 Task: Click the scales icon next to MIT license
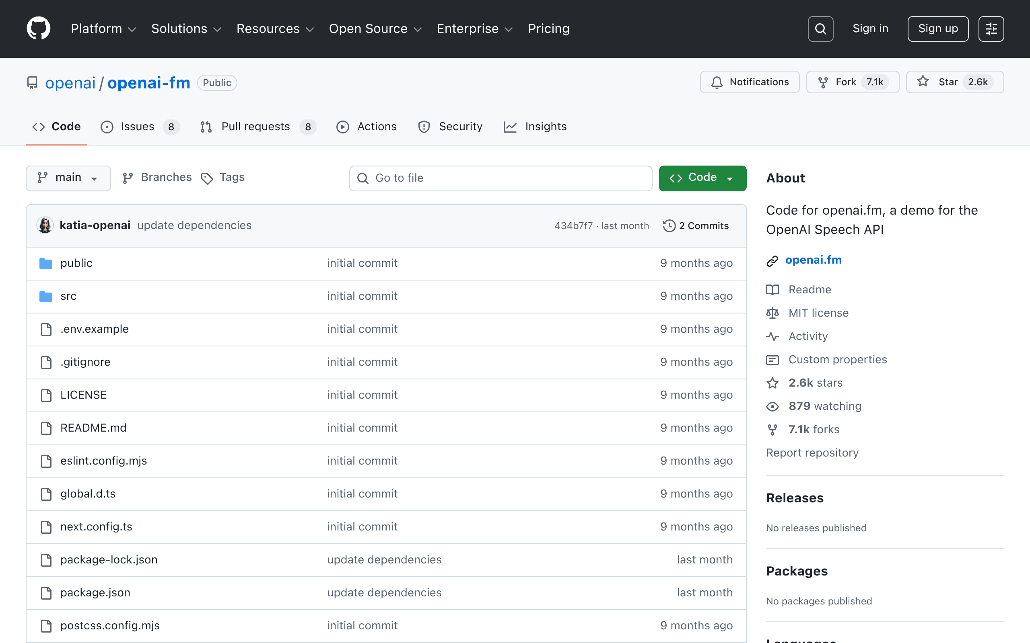click(772, 313)
